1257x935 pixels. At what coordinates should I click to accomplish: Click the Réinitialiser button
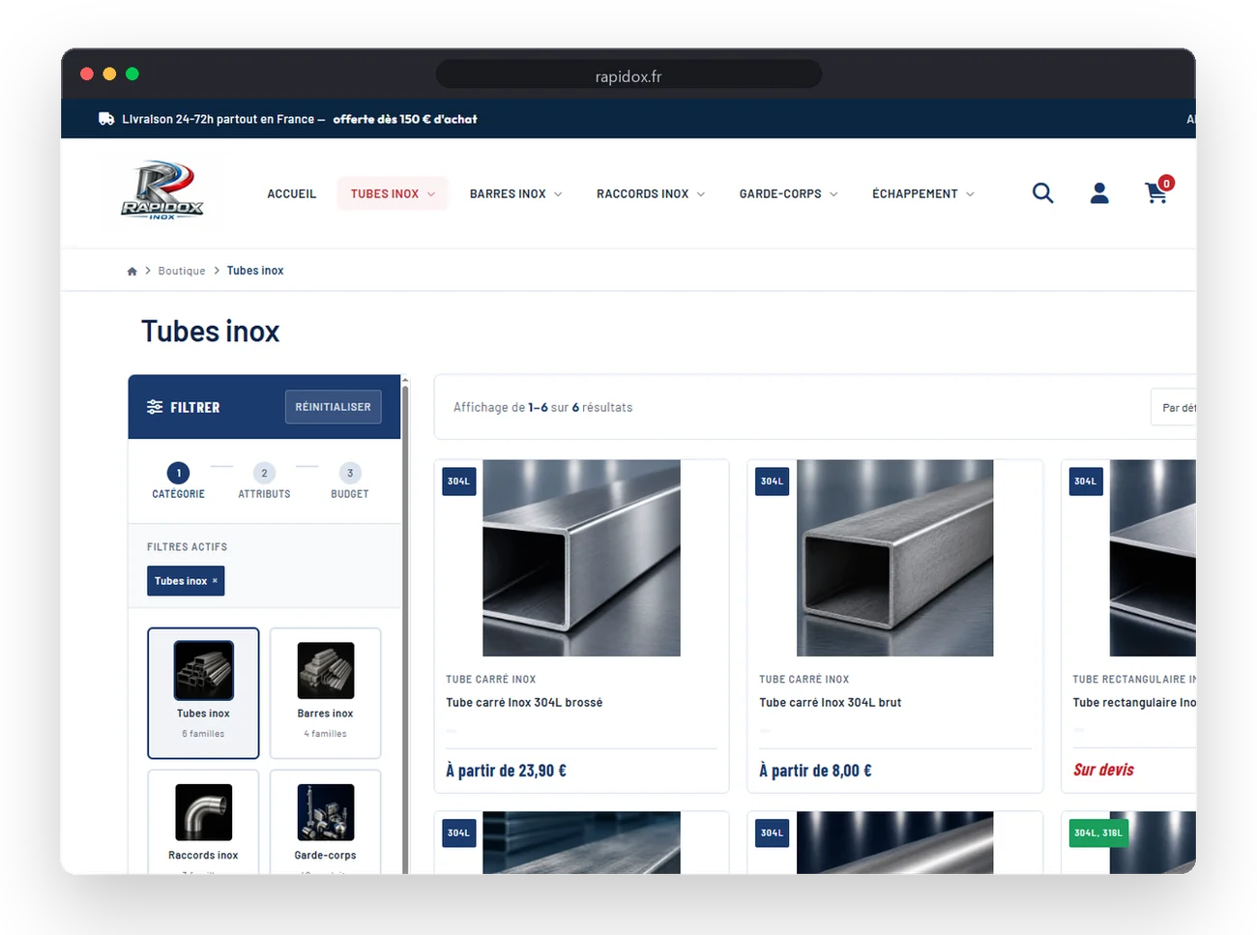(334, 407)
